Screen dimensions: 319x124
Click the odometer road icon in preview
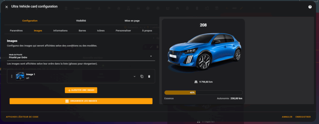point(196,82)
